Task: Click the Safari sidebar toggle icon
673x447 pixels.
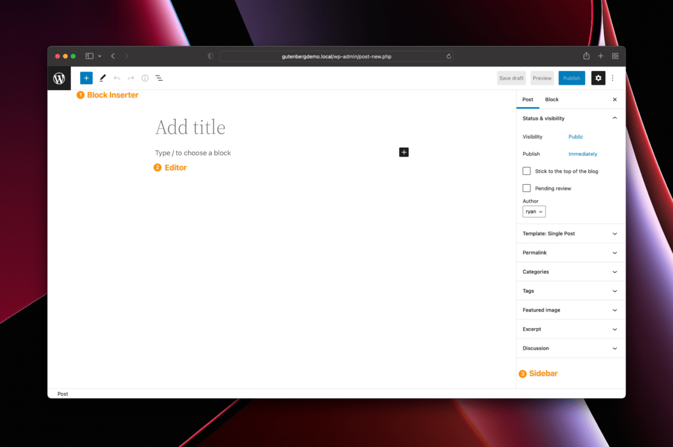Action: pos(89,56)
